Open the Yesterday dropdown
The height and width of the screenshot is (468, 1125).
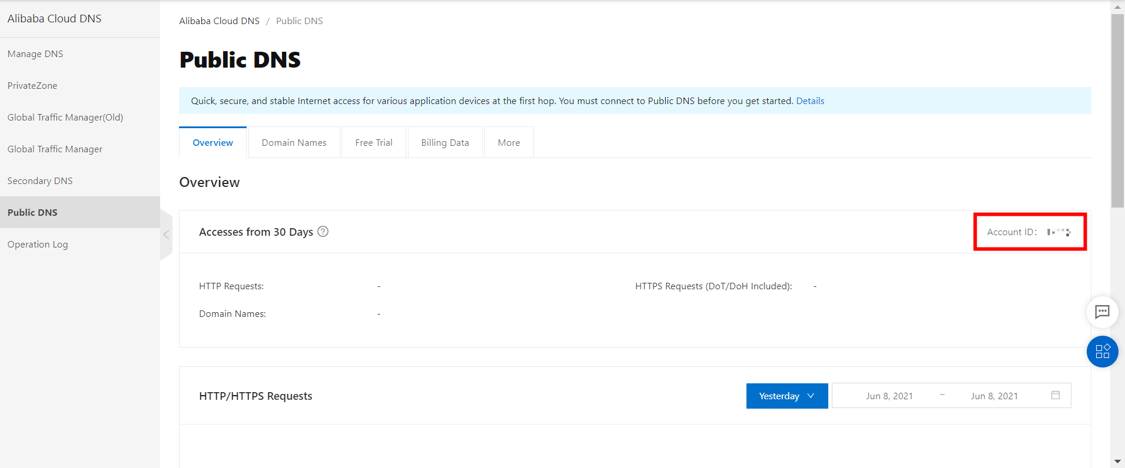[787, 396]
